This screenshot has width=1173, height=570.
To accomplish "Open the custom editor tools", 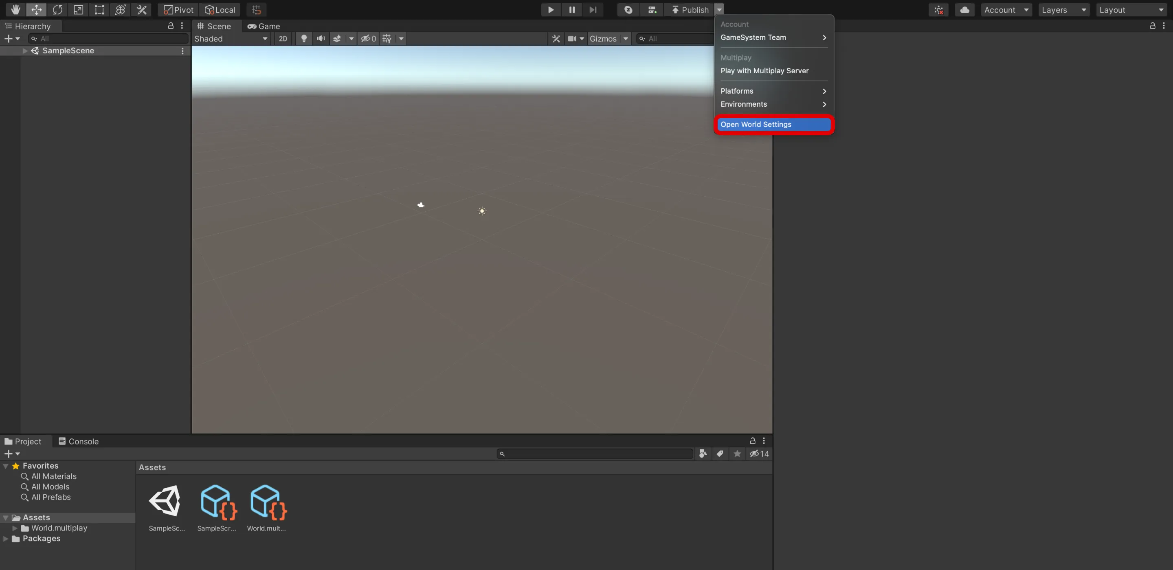I will [x=142, y=9].
